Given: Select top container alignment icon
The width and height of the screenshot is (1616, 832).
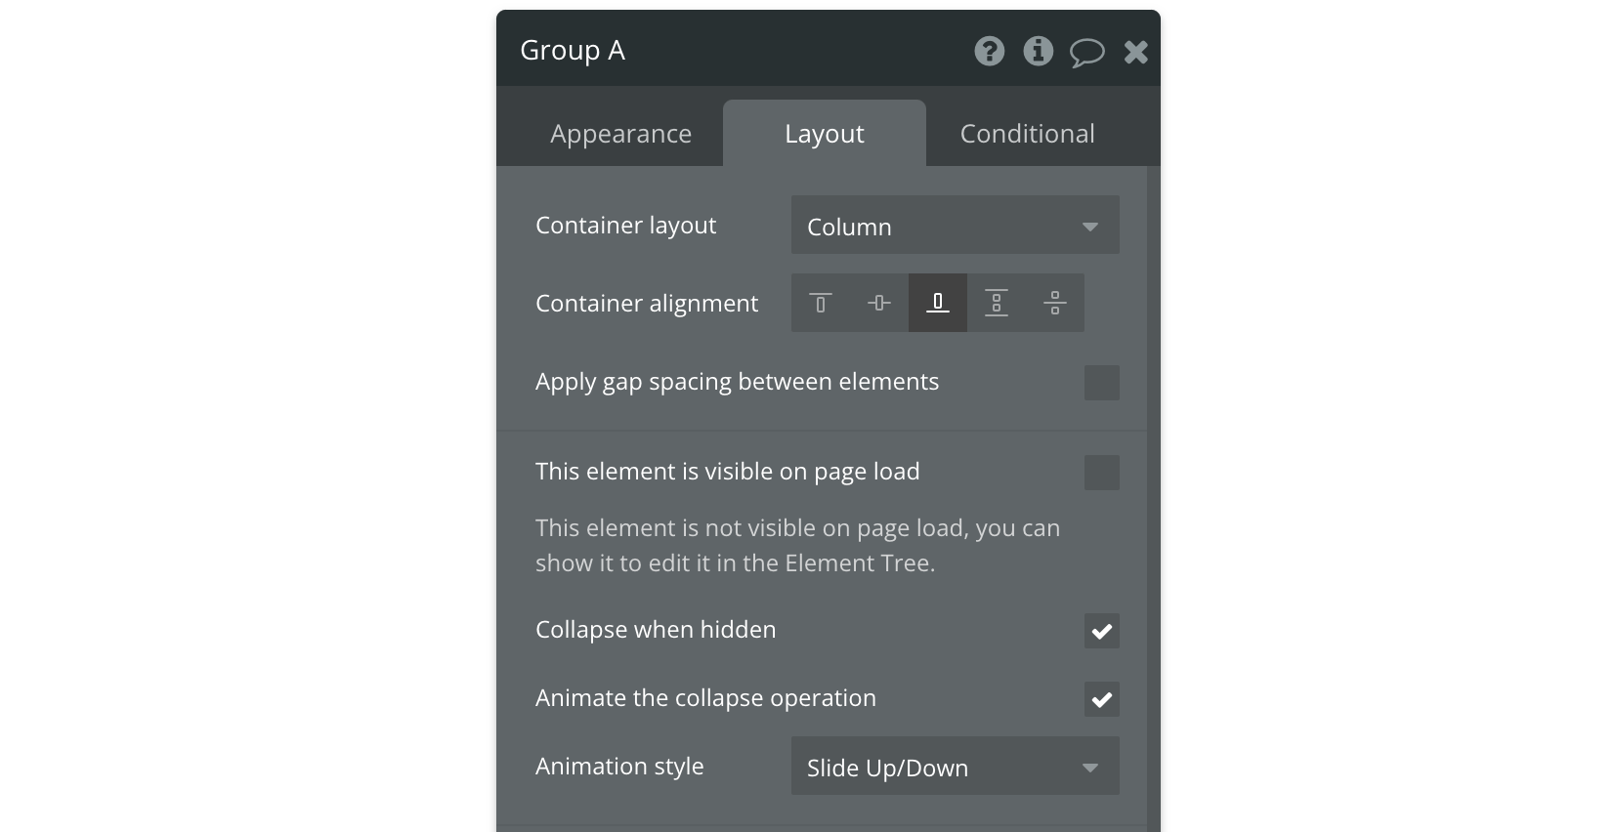Looking at the screenshot, I should point(821,303).
